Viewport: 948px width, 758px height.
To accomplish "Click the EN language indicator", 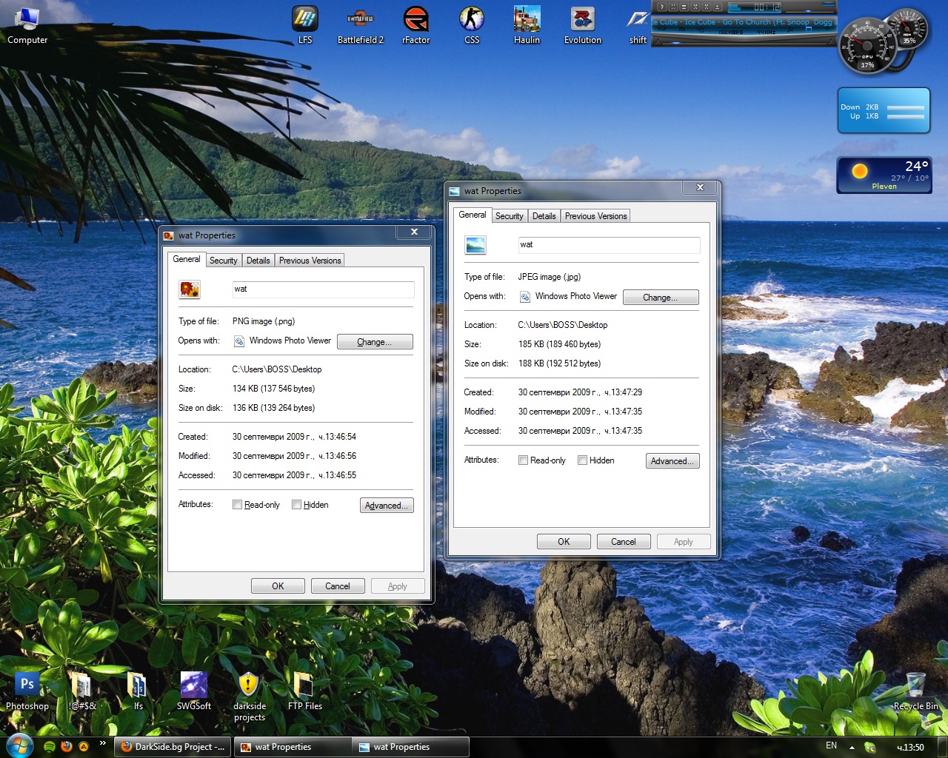I will [x=832, y=746].
